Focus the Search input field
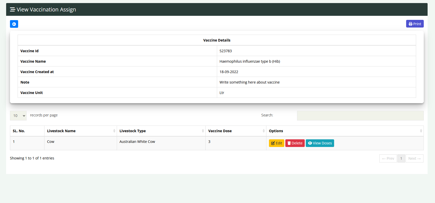 [360, 116]
